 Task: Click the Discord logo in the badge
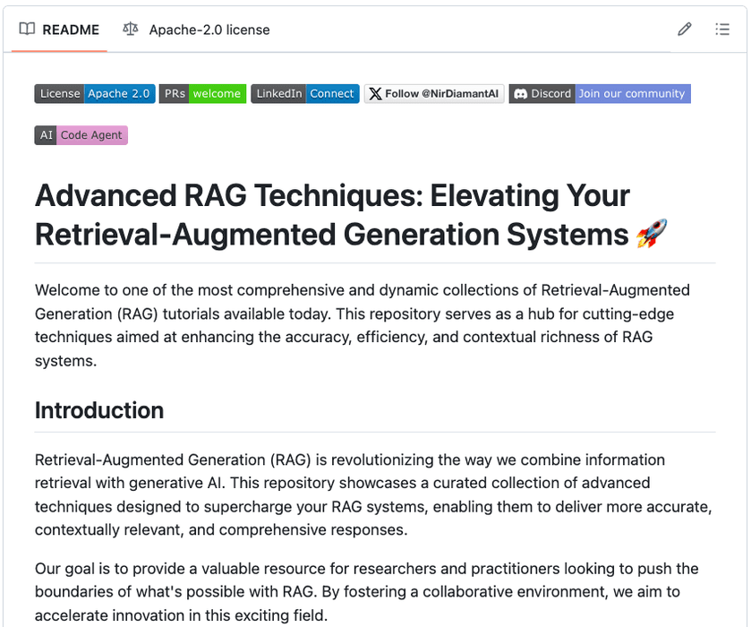click(x=520, y=94)
